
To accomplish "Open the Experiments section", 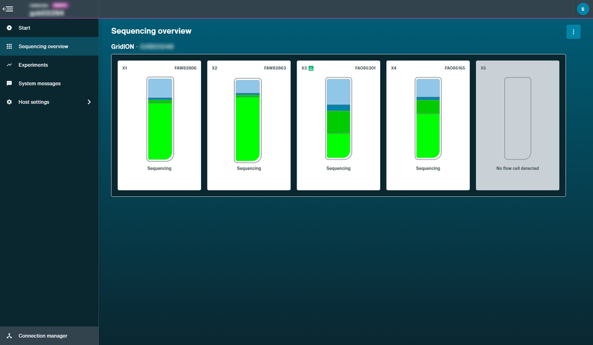I will 49,65.
